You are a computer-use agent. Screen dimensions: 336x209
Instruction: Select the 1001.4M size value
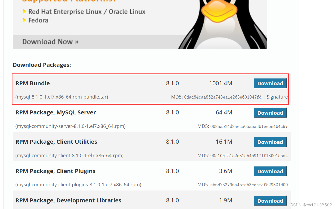[x=221, y=83]
